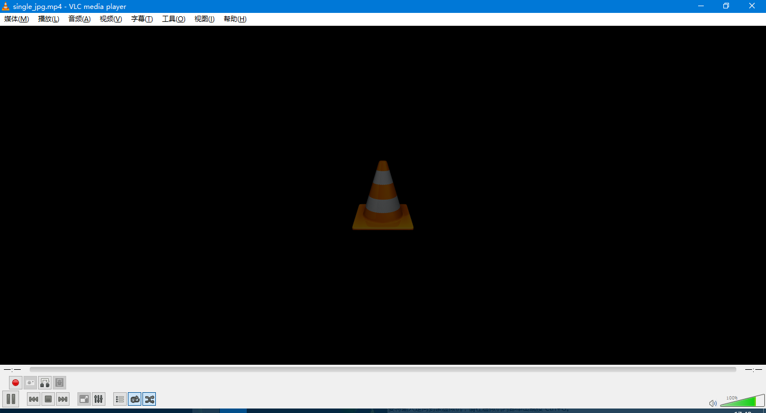This screenshot has width=766, height=413.
Task: Open the 音频(A) menu
Action: coord(80,19)
